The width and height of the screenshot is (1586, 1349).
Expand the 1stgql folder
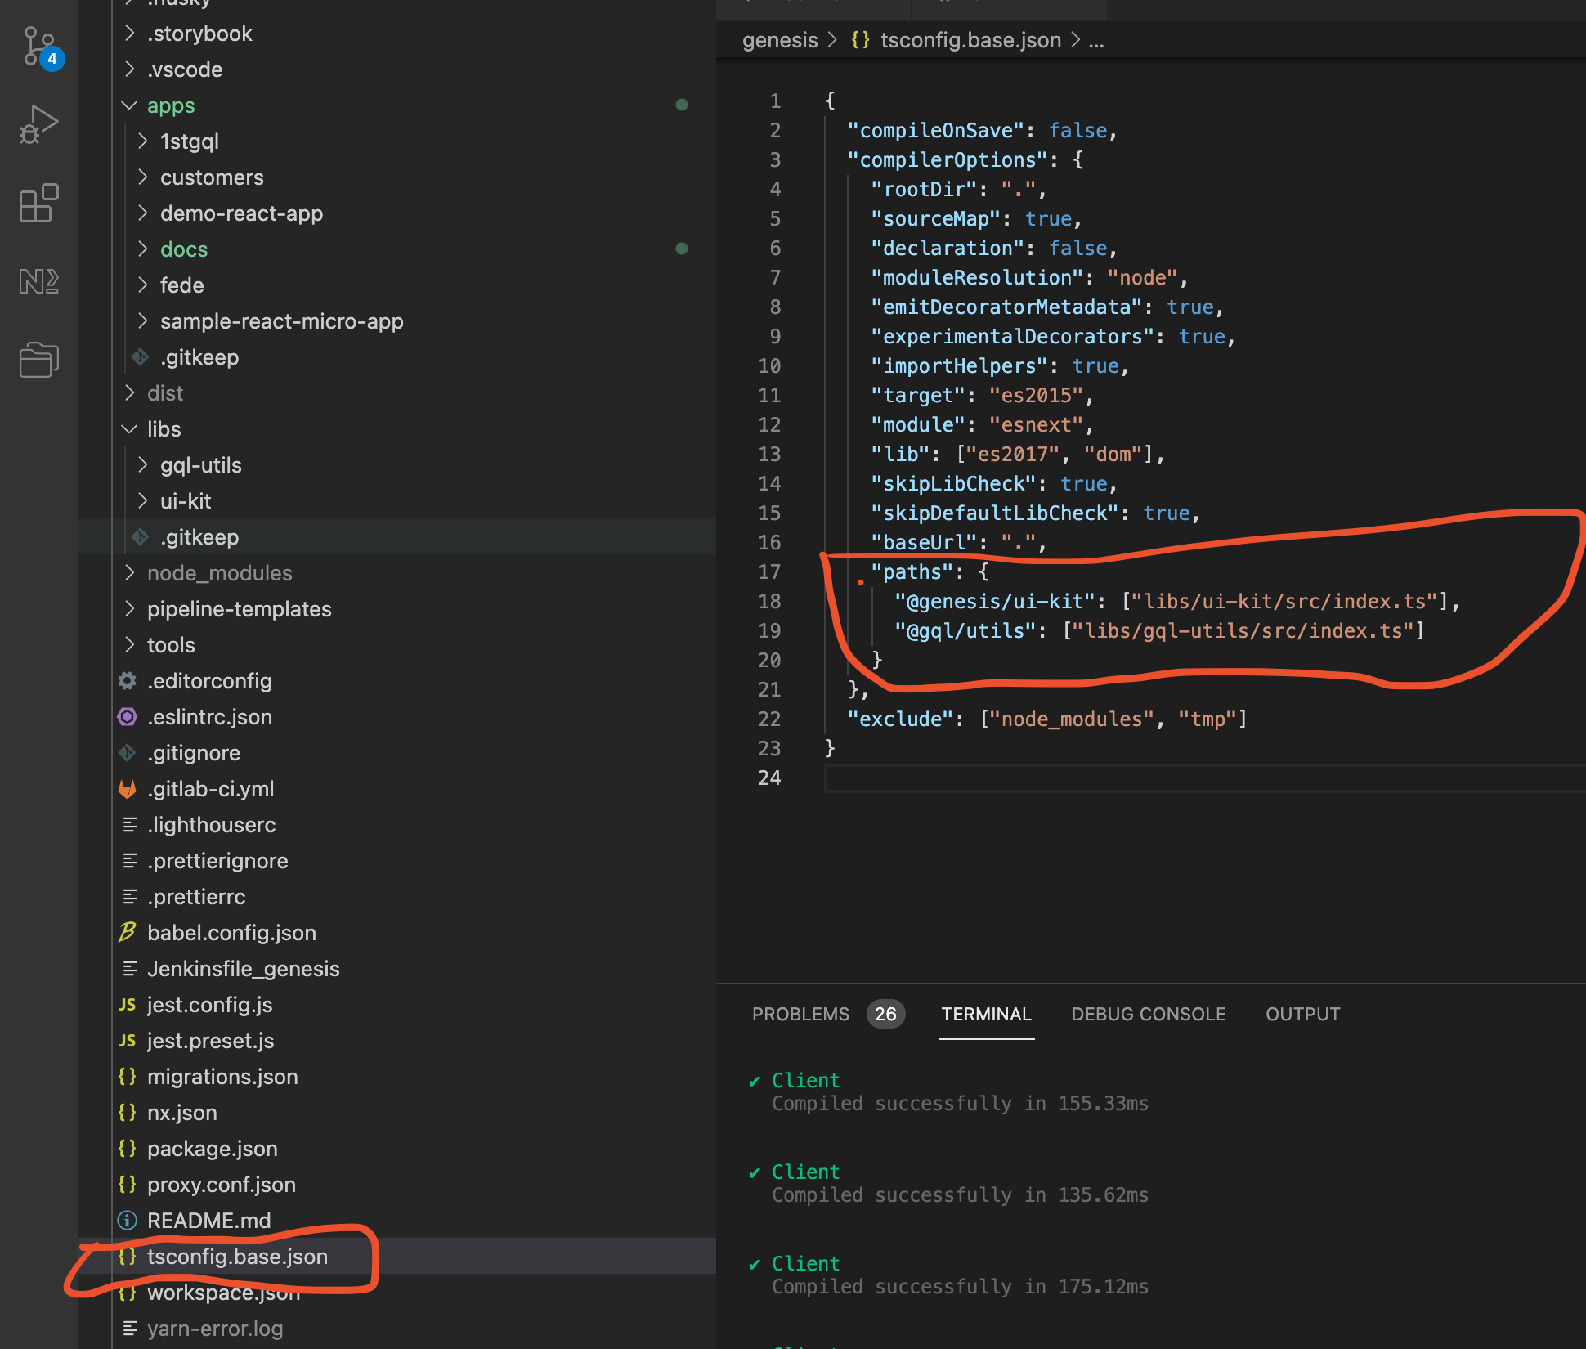tap(143, 141)
